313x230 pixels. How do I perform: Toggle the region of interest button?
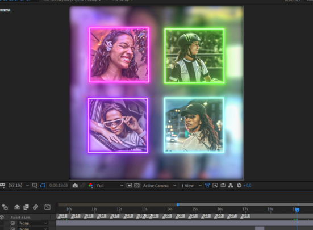point(129,186)
